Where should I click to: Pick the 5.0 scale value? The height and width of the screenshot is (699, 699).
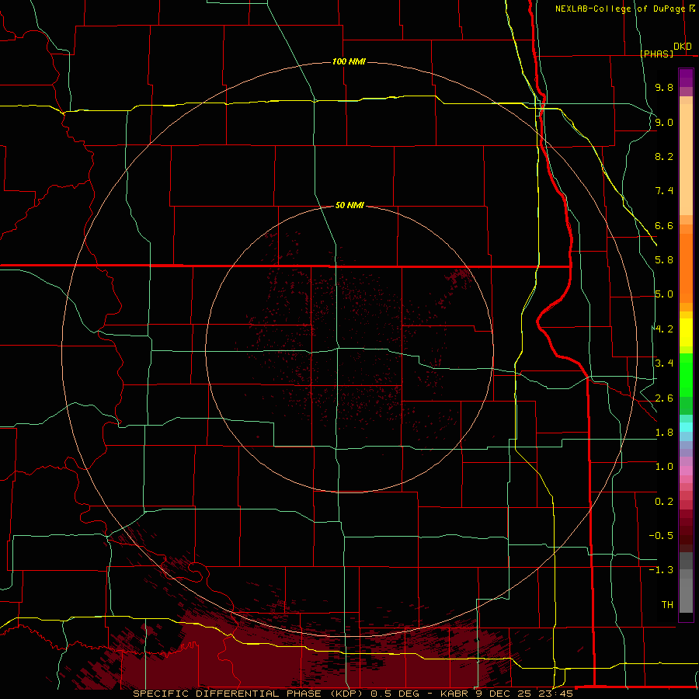[x=664, y=294]
